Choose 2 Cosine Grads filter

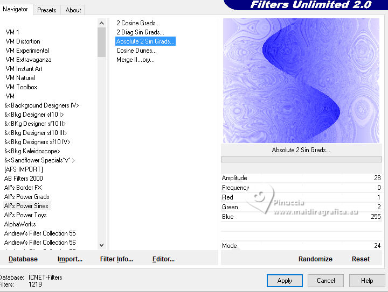(x=138, y=23)
